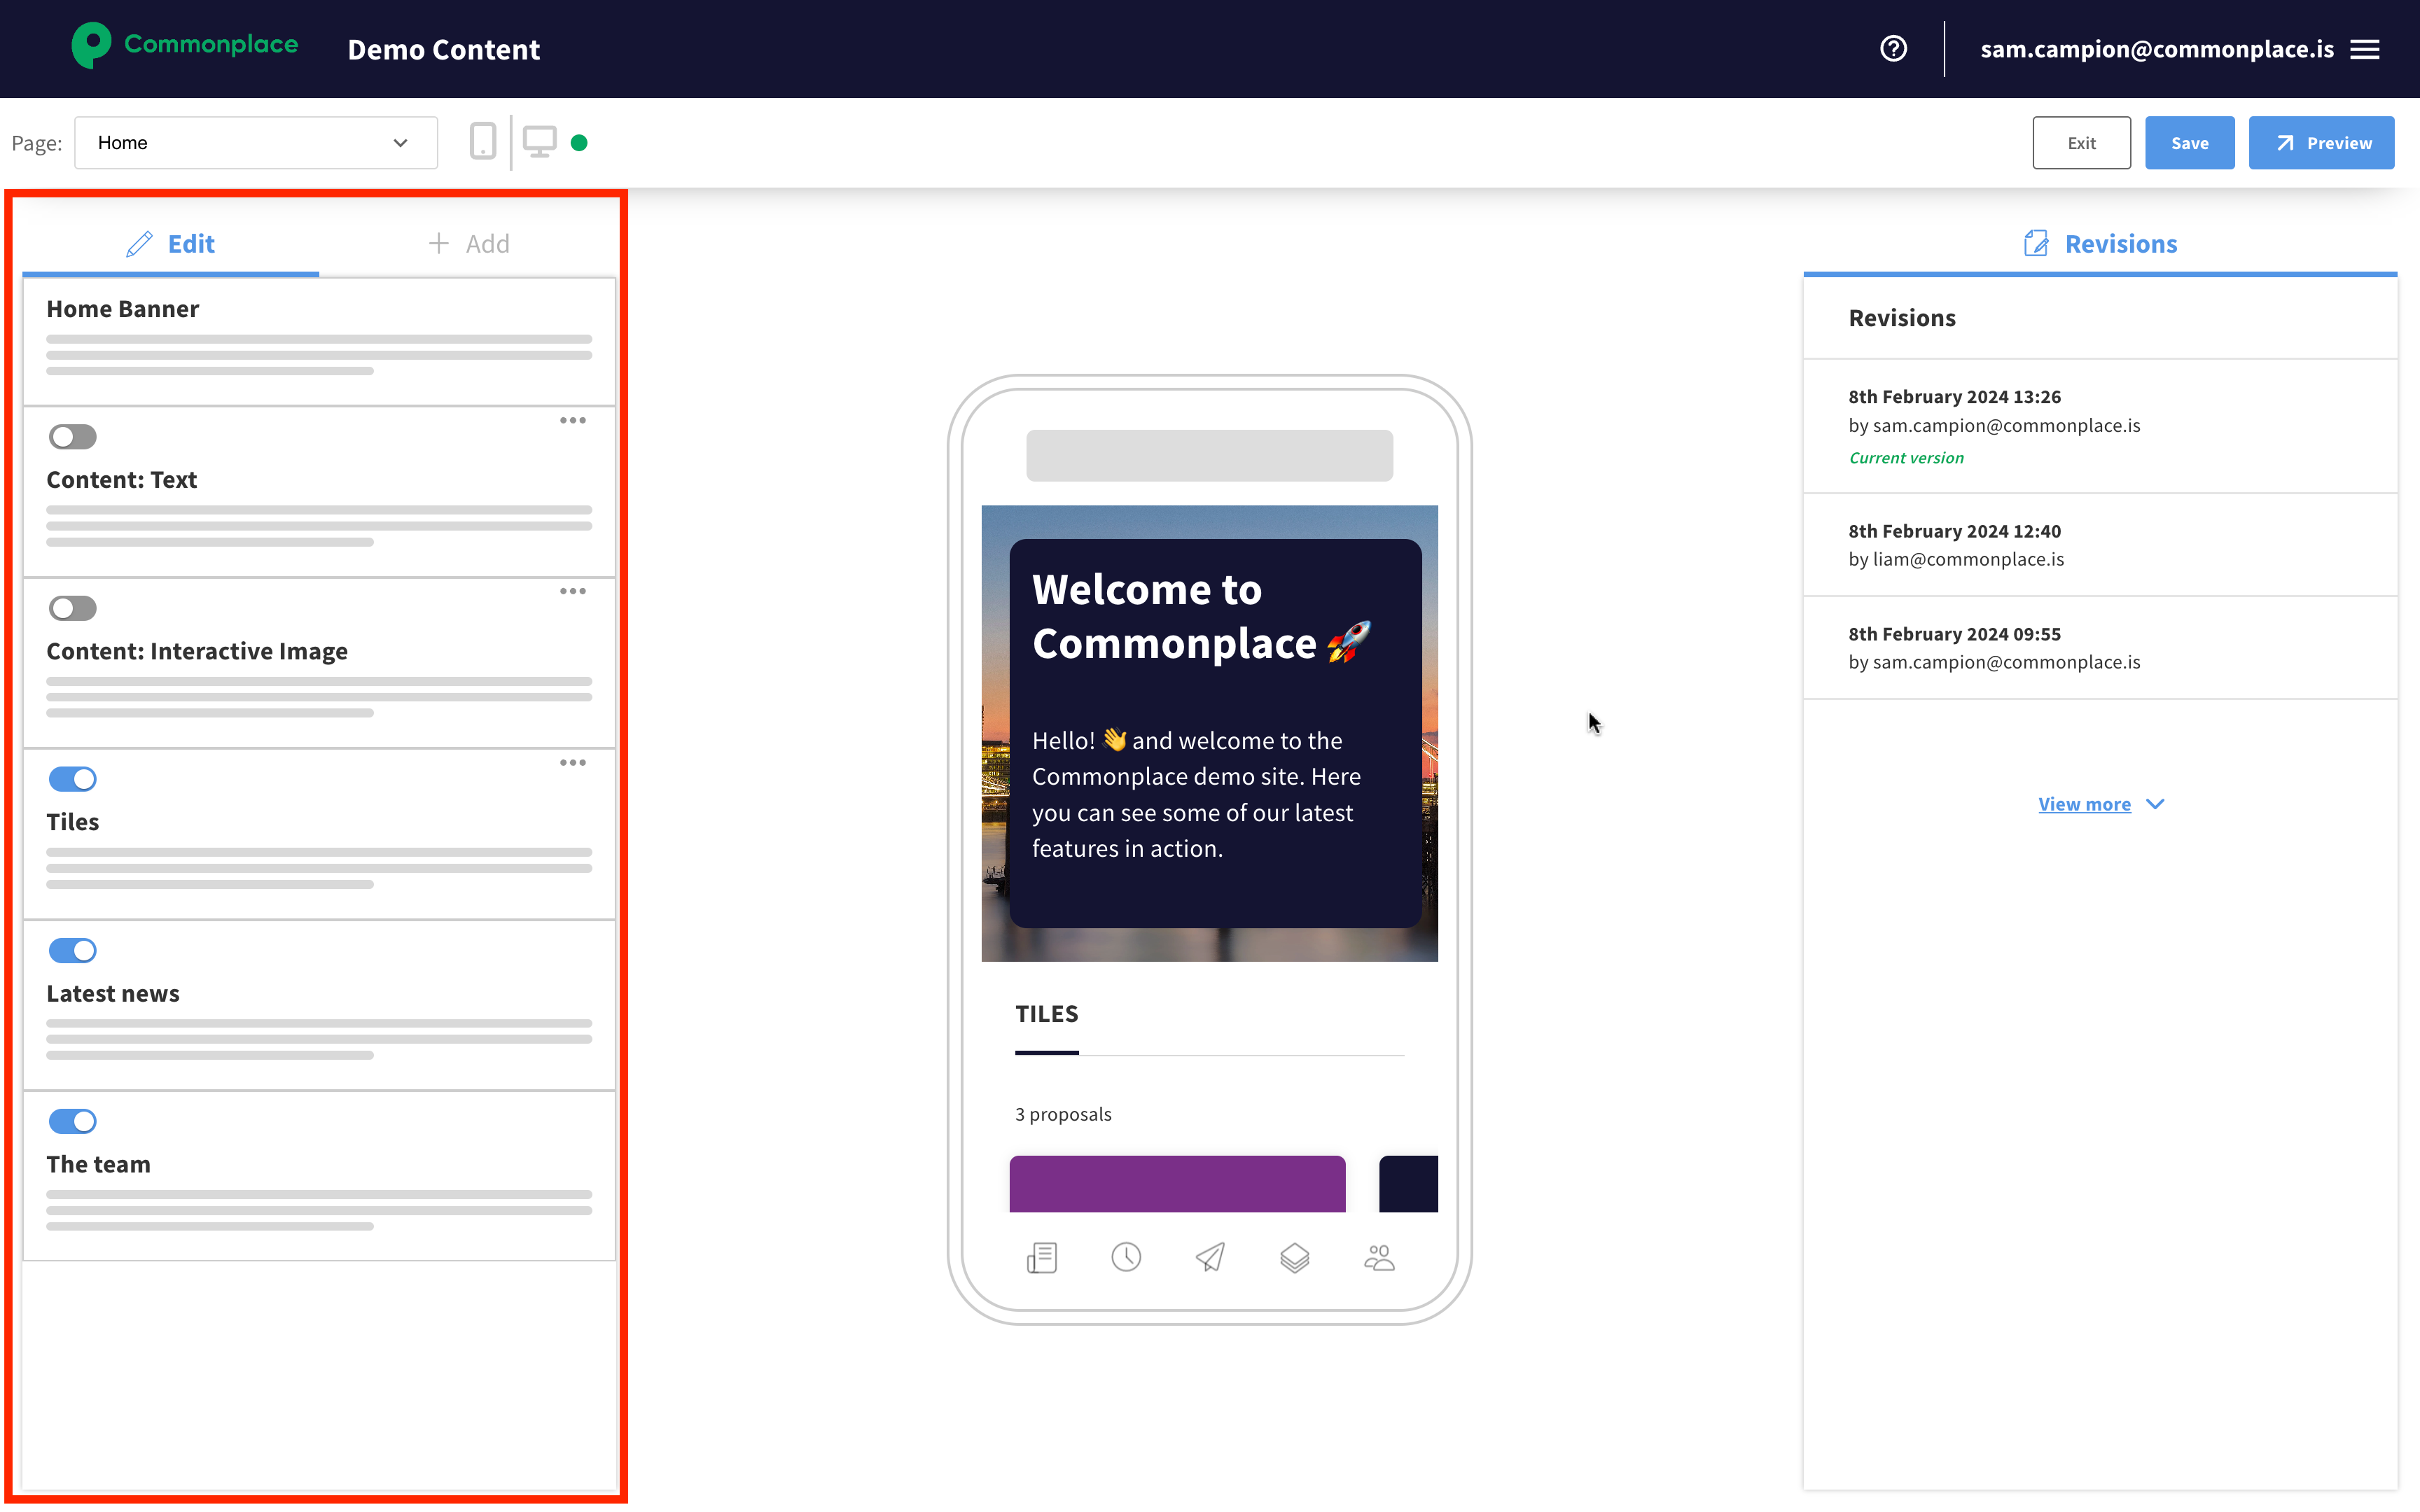Click the Save button

2189,143
